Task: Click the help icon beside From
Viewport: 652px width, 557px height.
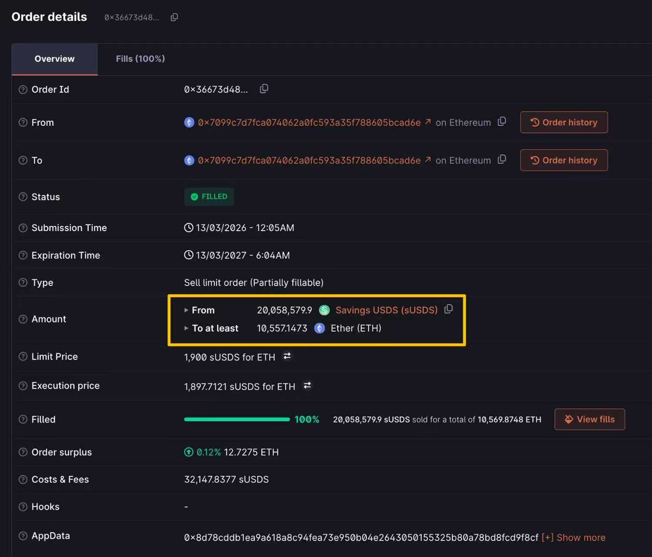Action: [x=23, y=123]
